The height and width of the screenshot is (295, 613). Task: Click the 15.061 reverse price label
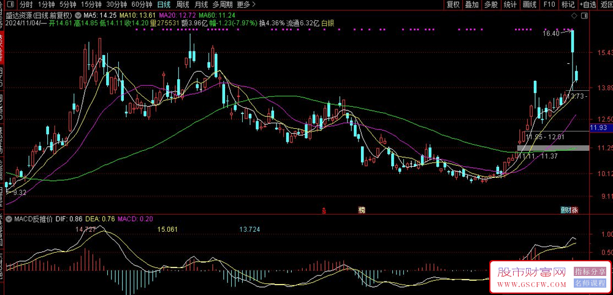168,229
